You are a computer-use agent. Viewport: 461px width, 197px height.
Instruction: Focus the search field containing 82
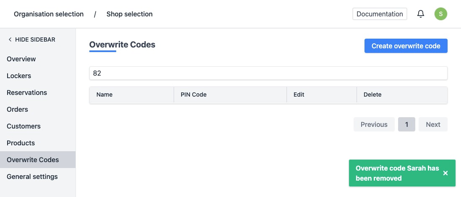[268, 73]
